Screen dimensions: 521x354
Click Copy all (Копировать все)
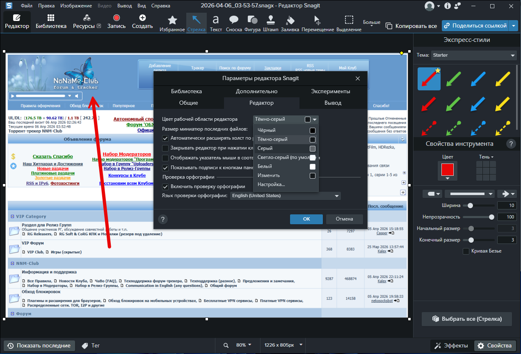[x=411, y=26]
